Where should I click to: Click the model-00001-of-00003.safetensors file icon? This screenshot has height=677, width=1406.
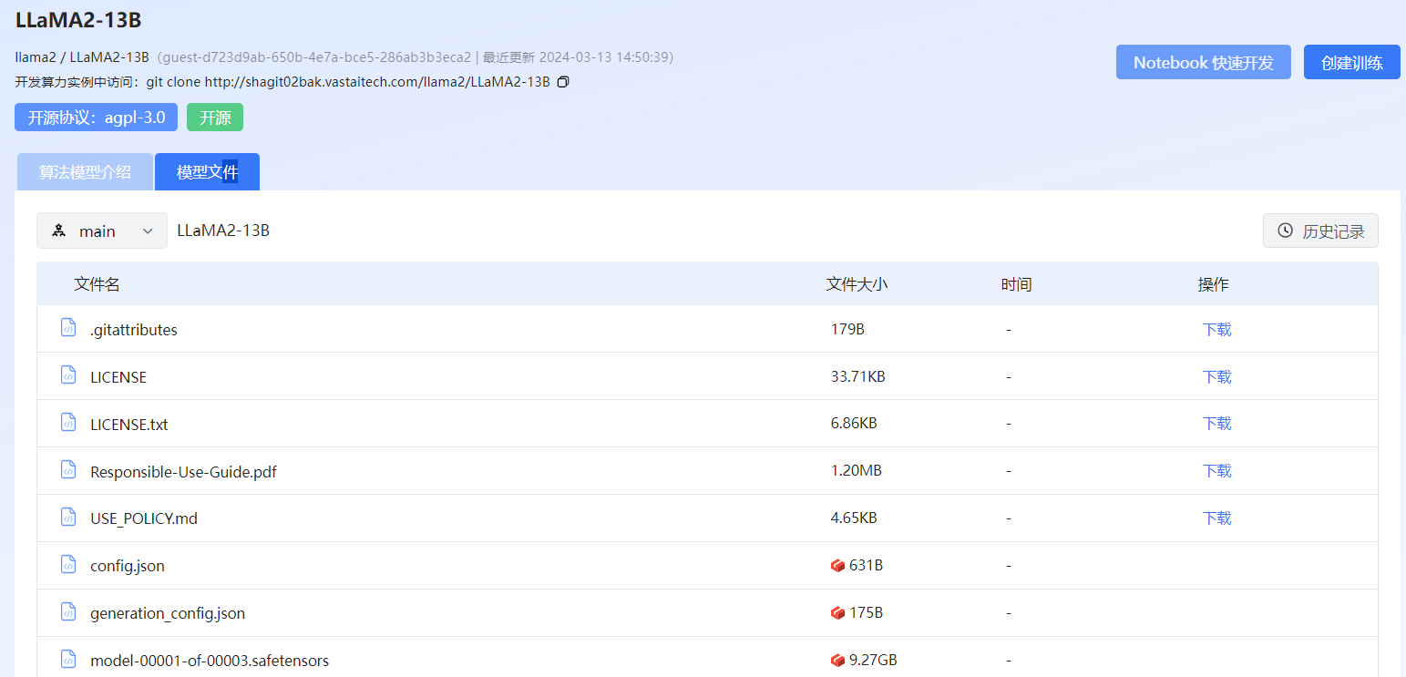(68, 659)
